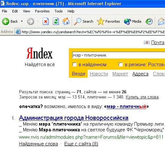Open the Администрация города Новороссийска result
The width and height of the screenshot is (165, 148).
coord(74,118)
